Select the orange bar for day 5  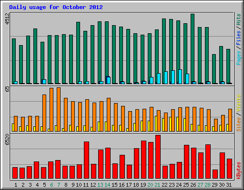coord(44,113)
